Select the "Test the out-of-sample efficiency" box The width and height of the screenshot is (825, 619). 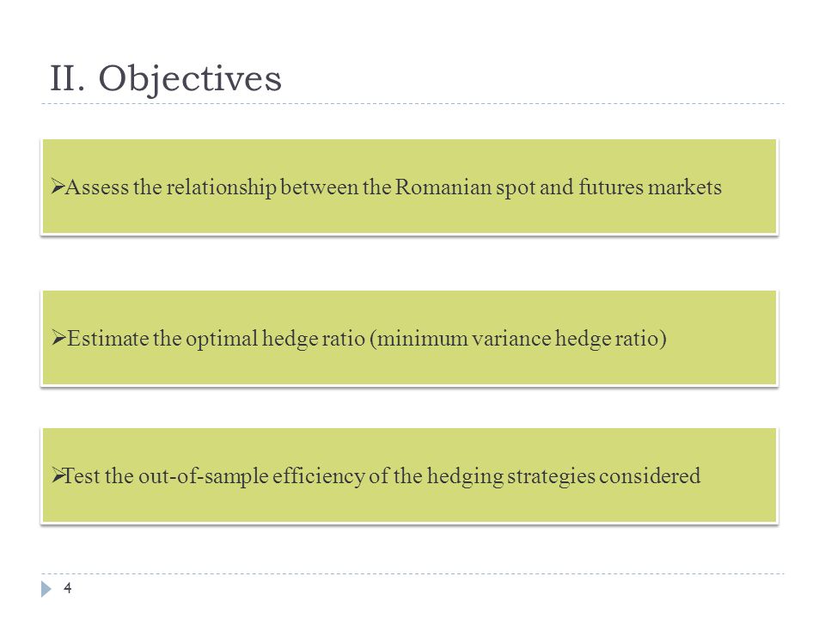tap(409, 475)
